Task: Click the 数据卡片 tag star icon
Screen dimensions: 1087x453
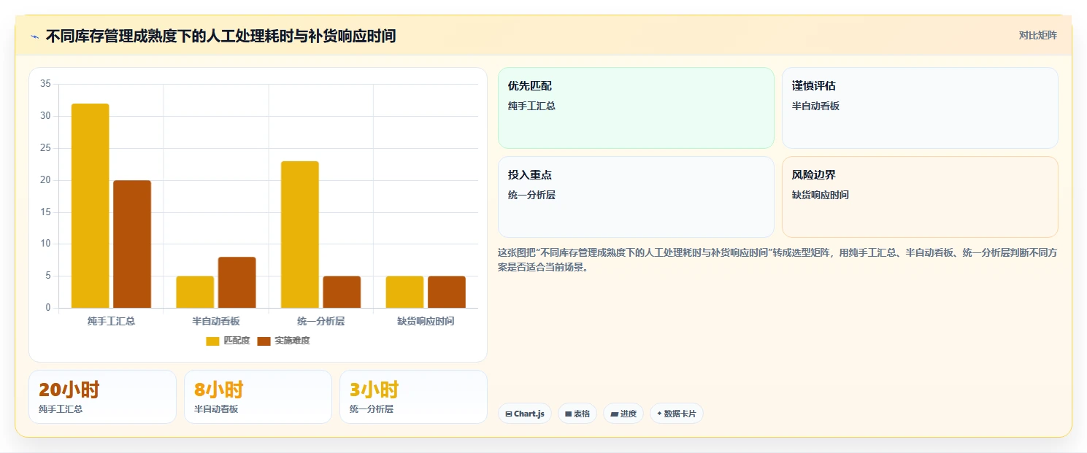Action: 658,414
